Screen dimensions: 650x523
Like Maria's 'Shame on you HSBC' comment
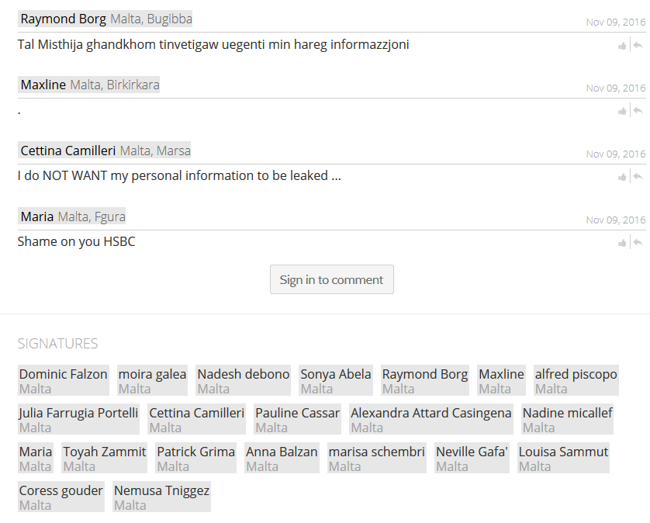[x=622, y=243]
